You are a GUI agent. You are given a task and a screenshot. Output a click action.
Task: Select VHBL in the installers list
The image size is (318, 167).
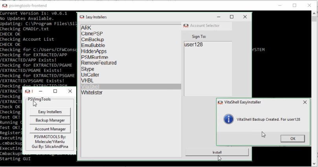131,81
